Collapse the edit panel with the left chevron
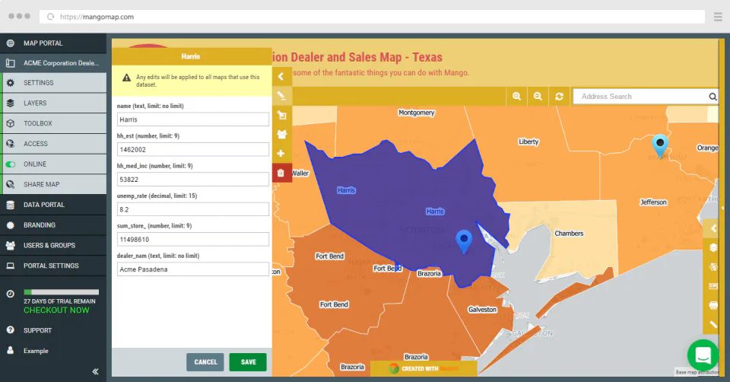730x382 pixels. point(281,76)
